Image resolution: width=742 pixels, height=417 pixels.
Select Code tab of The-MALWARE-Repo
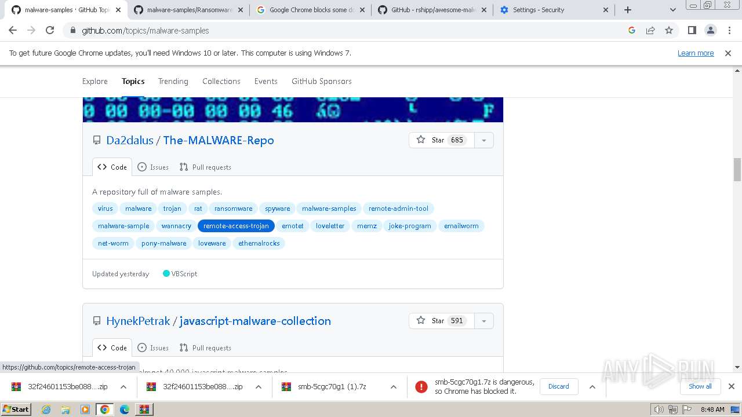coord(112,167)
